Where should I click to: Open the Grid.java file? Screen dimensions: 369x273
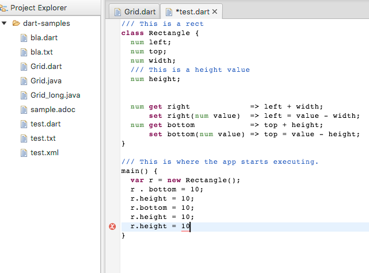(45, 81)
